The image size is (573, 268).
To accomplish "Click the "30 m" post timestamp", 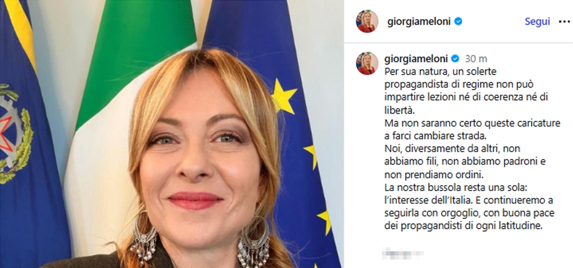I will 476,59.
